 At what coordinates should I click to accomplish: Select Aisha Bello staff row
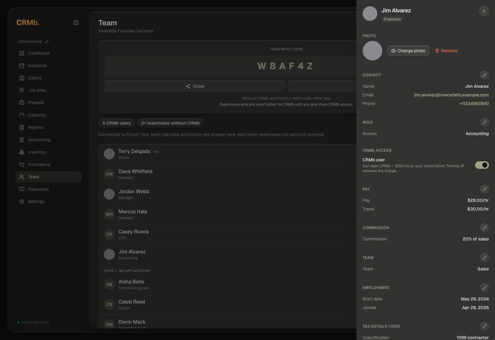tap(228, 284)
